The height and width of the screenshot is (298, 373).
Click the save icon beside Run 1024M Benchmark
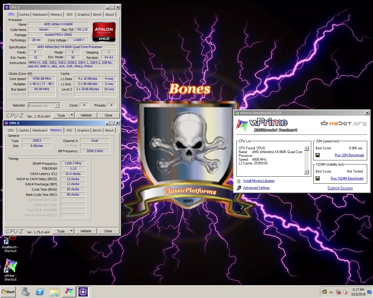(x=318, y=178)
